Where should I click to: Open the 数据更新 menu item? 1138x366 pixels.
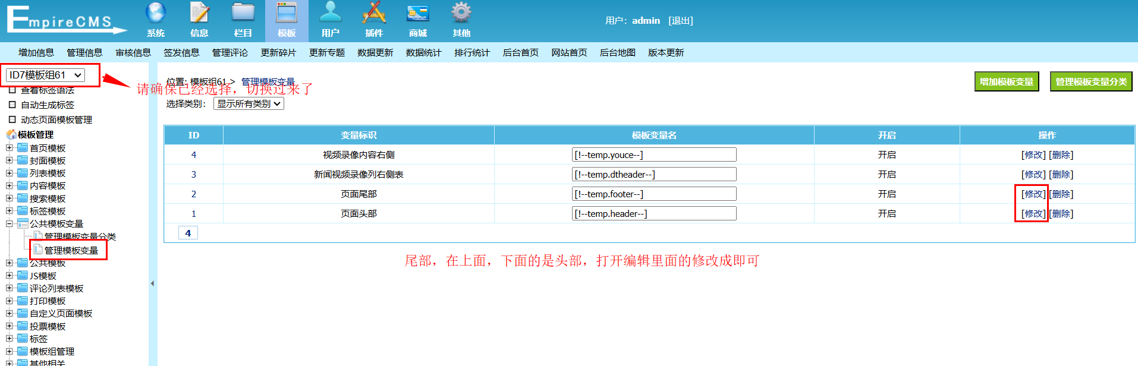click(375, 53)
